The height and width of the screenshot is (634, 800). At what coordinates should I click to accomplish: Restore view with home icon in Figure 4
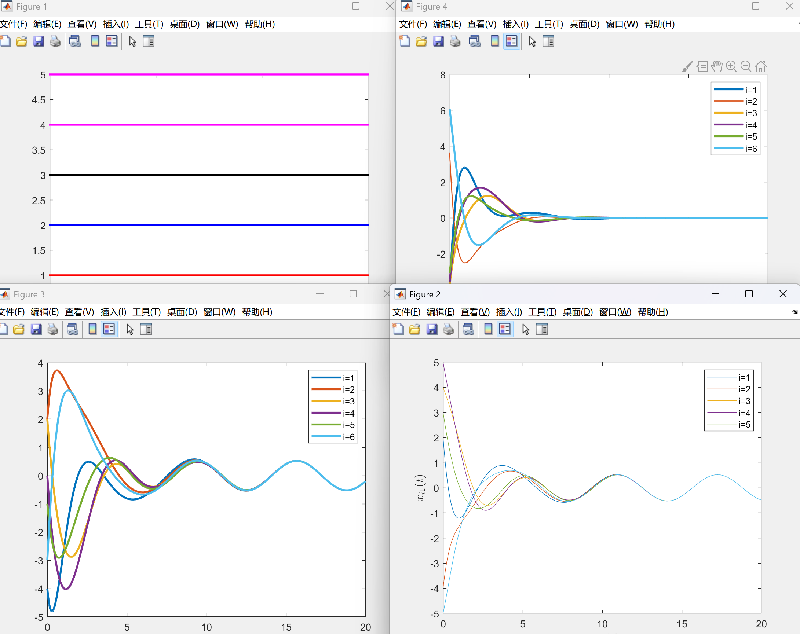[x=761, y=66]
